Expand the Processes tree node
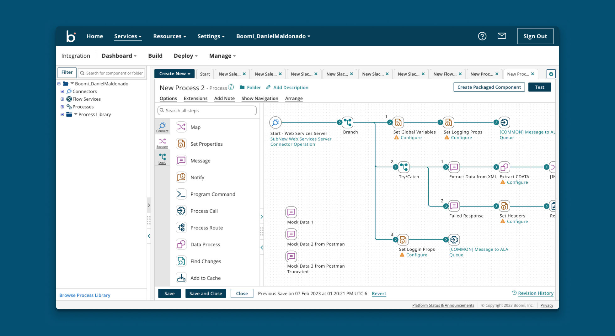Screen dimensions: 615x336 [x=62, y=107]
